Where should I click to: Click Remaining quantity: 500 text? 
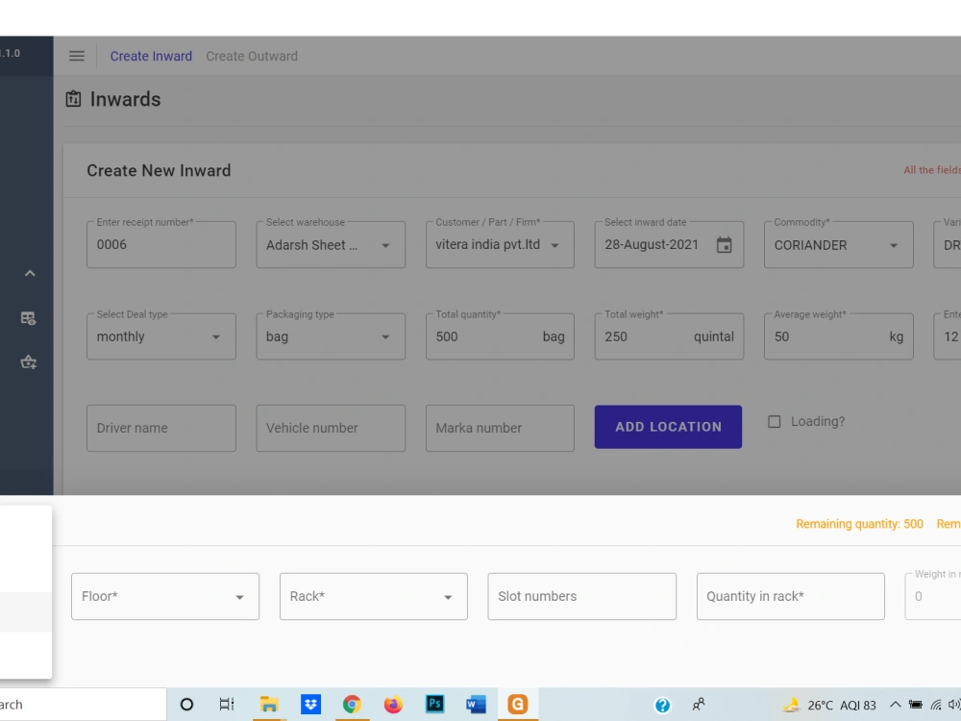[859, 524]
